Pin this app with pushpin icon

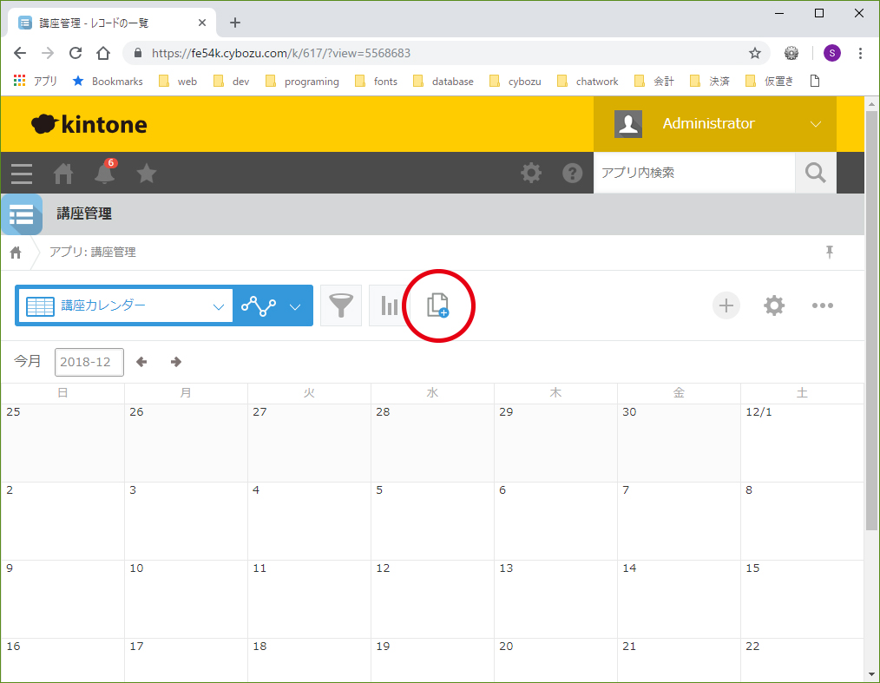[x=830, y=252]
